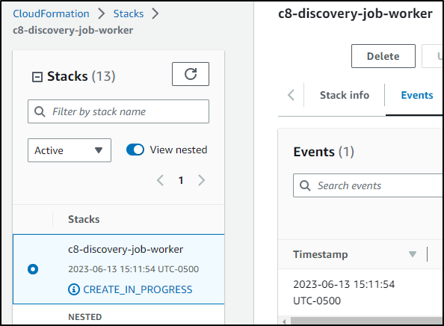Open the Active status filter dropdown
444x326 pixels.
pyautogui.click(x=70, y=150)
